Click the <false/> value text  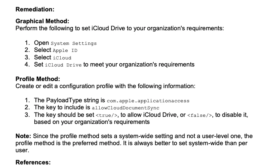(x=199, y=115)
